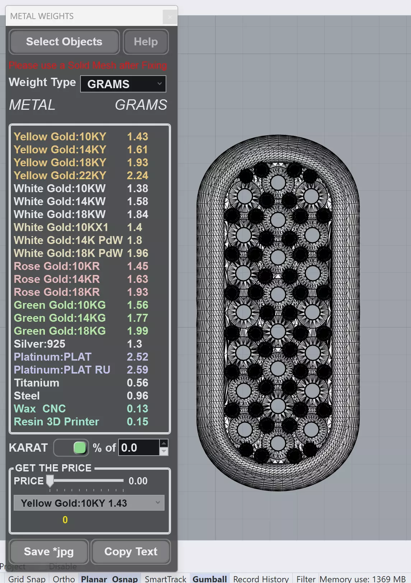Select the Steel 0.96 row
The image size is (411, 583).
[81, 396]
